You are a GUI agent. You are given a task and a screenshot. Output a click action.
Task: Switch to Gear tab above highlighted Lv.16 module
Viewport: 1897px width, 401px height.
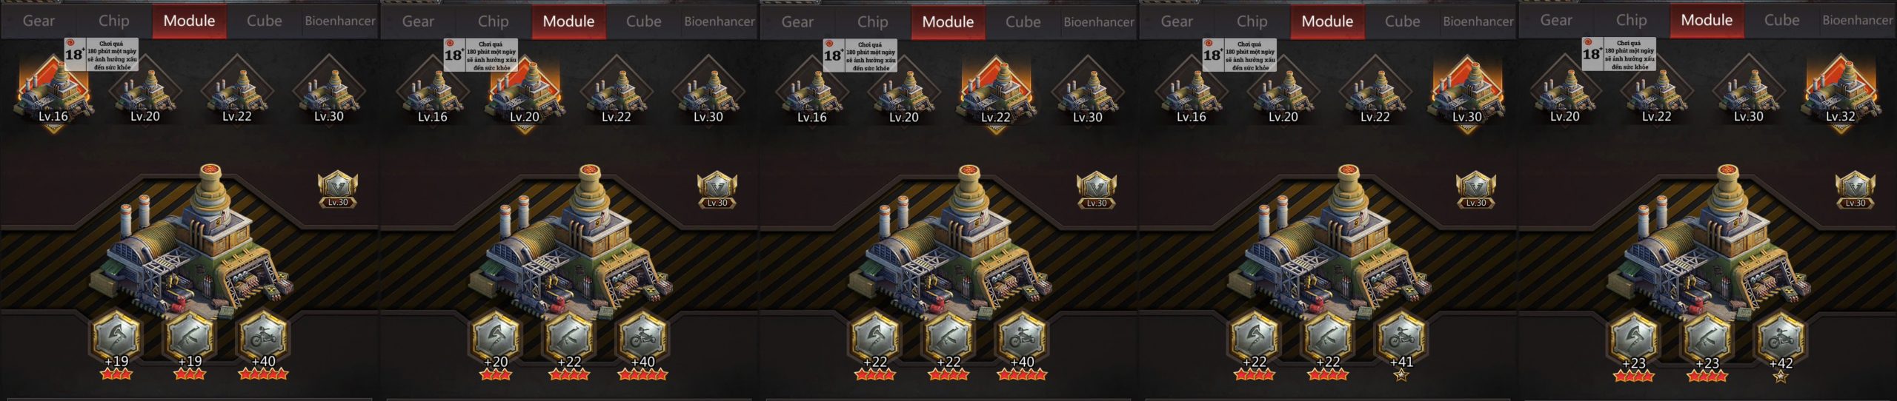[39, 21]
